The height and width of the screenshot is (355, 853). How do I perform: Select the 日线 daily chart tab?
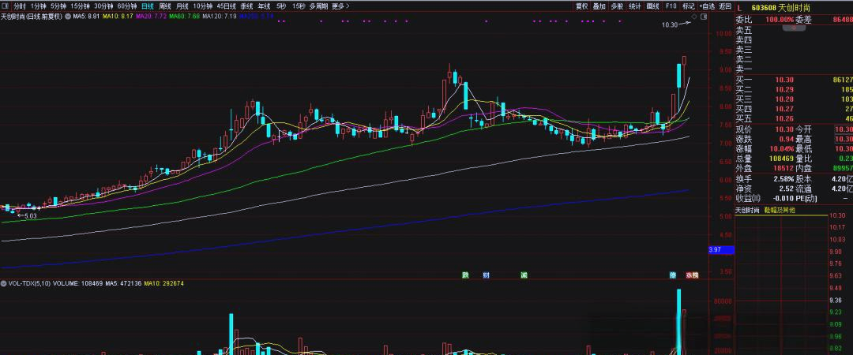pyautogui.click(x=148, y=6)
